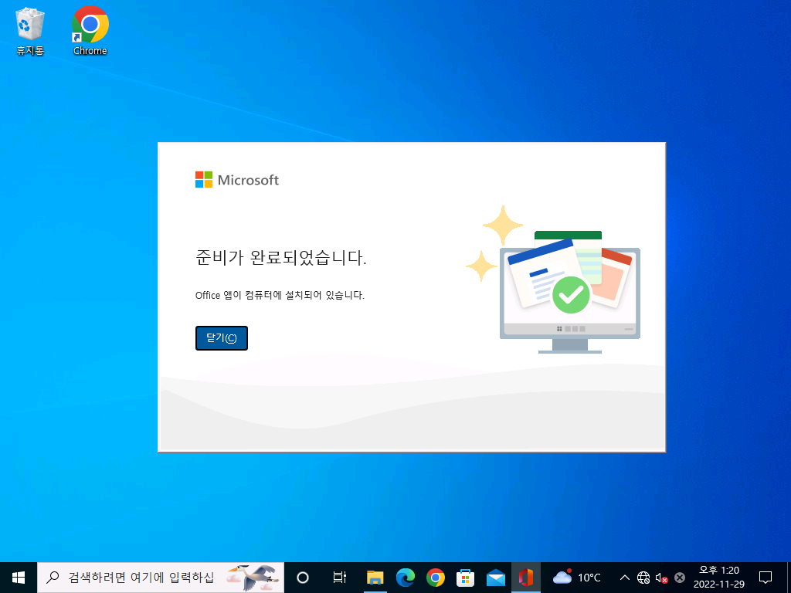Click the Office 앱이 컴퓨터에 설치되어 있습니다. text
791x593 pixels.
tap(280, 295)
